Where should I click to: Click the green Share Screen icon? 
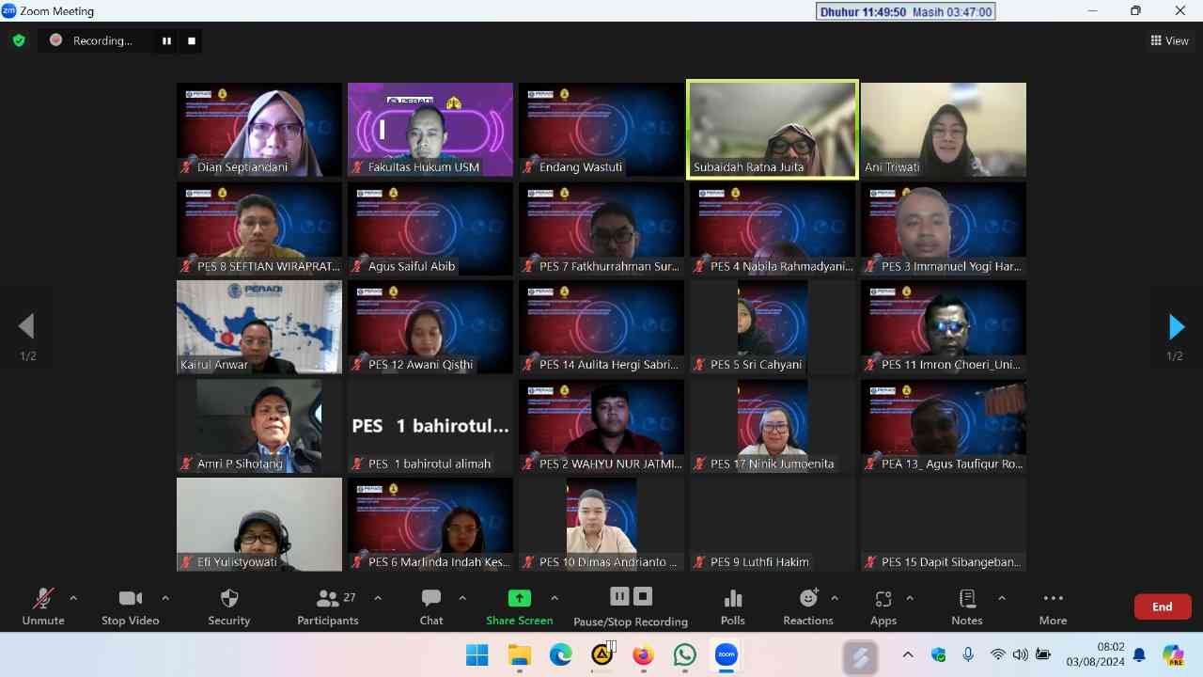[x=519, y=598]
